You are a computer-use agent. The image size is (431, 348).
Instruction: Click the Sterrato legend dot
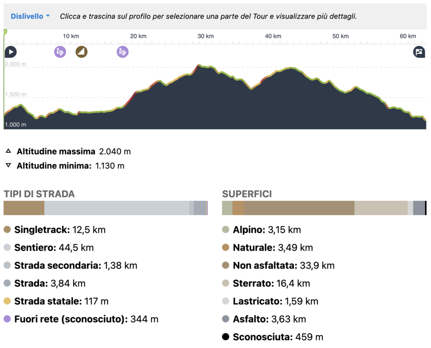coord(226,283)
